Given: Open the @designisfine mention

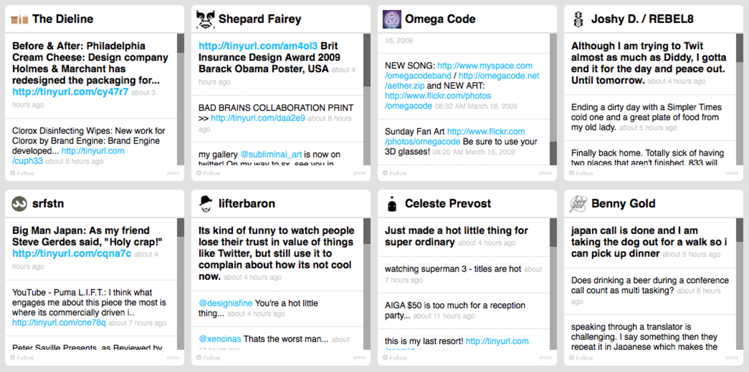Looking at the screenshot, I should coord(225,303).
